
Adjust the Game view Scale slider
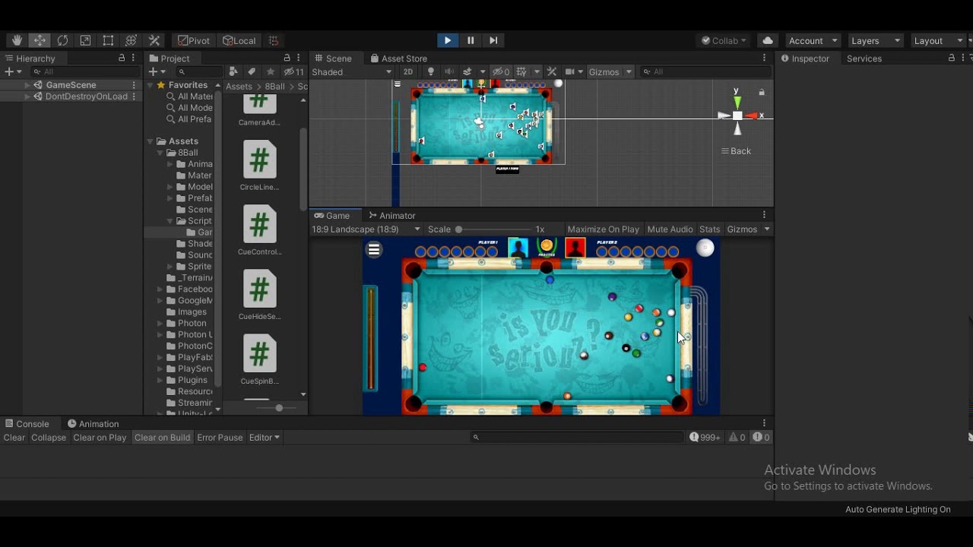(x=458, y=229)
